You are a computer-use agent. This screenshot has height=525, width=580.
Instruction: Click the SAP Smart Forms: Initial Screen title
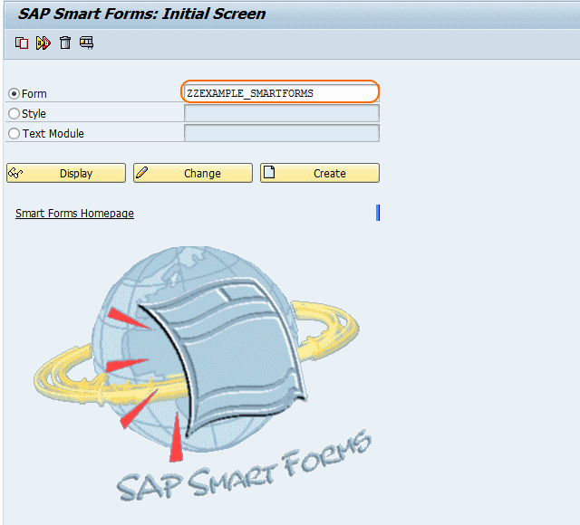142,14
